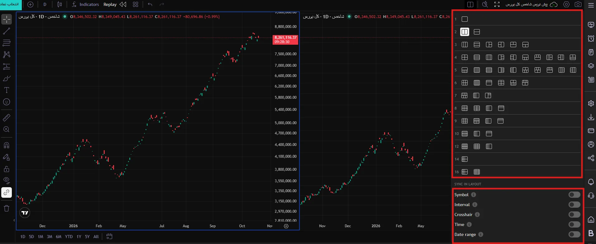Enter fullscreen mode icon
Screen dimensions: 596x244
pos(497,4)
